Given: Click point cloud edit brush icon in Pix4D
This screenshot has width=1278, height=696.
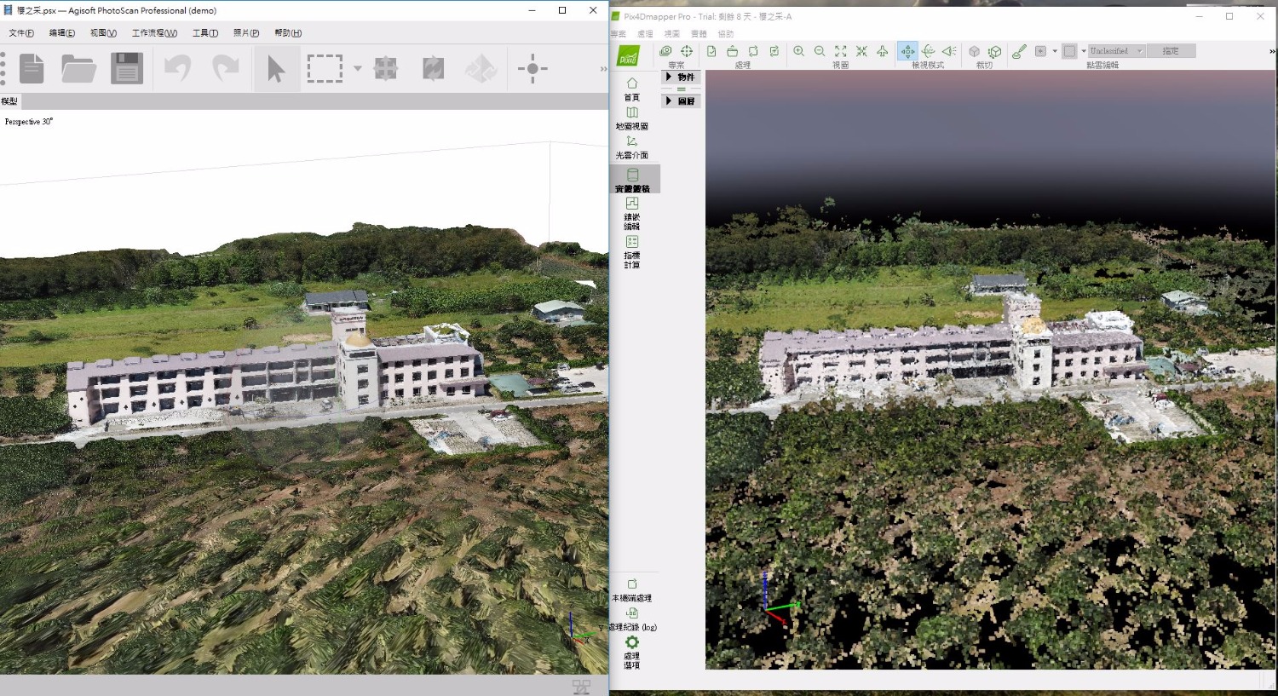Looking at the screenshot, I should tap(1019, 51).
